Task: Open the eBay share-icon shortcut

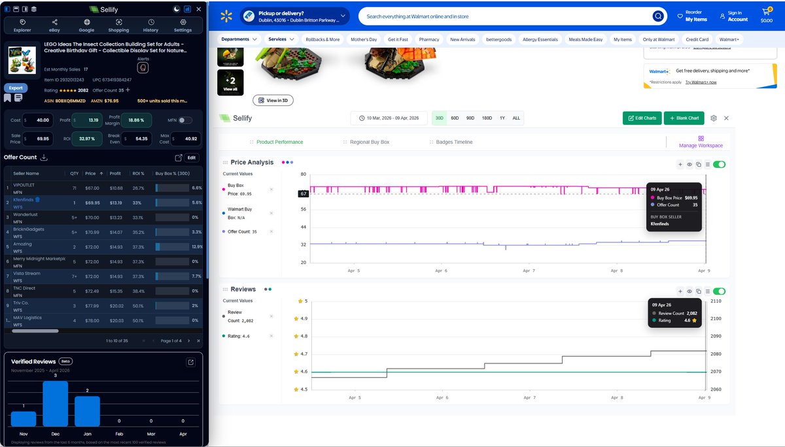Action: (x=54, y=25)
